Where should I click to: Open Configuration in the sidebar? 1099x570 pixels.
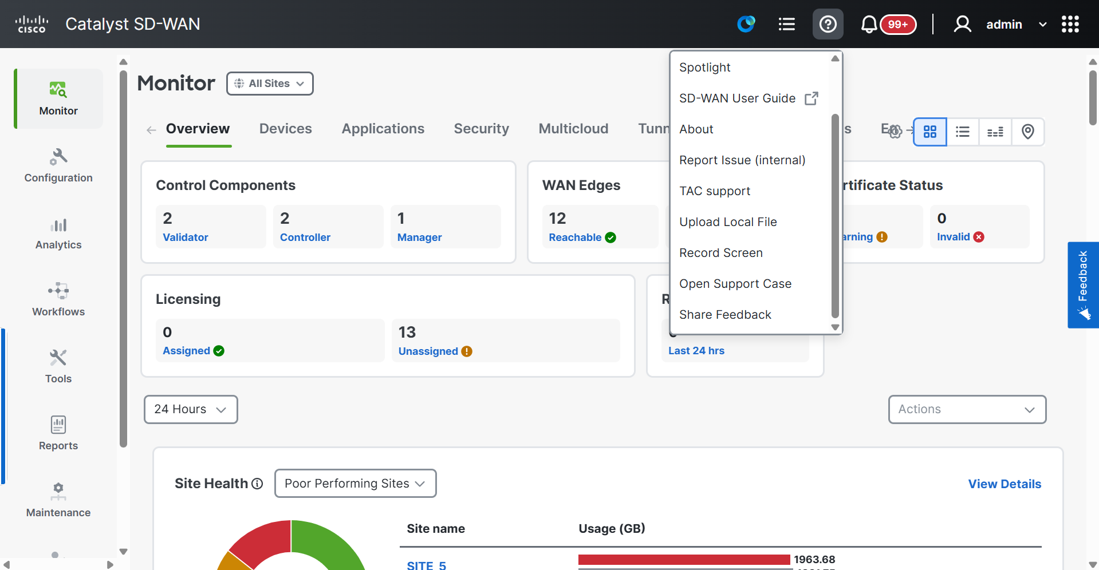58,165
